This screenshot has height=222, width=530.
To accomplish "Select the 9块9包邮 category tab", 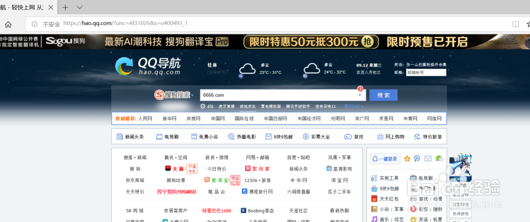I will pos(279,137).
